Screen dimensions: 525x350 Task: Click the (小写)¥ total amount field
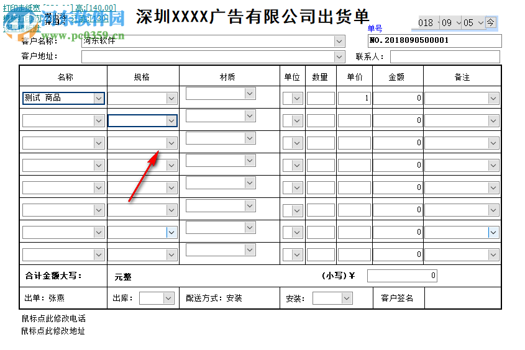402,276
